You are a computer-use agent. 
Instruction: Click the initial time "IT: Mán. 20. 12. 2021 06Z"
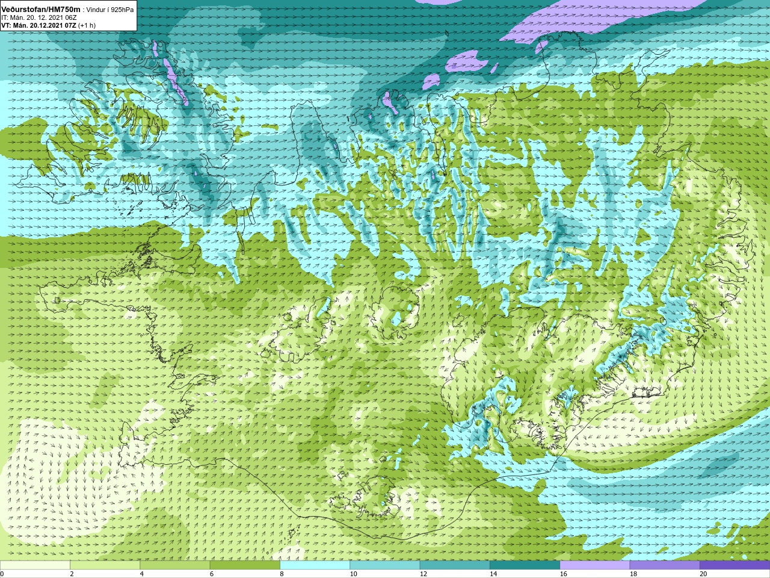[39, 17]
